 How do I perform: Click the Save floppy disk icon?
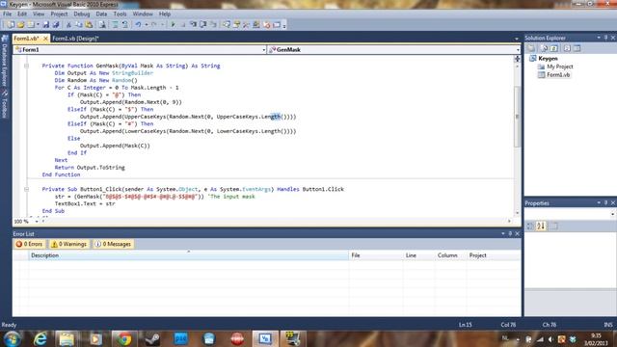[46, 25]
